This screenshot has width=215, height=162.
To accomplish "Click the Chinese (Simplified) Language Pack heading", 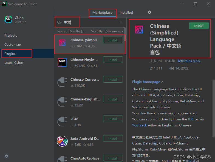I will (x=166, y=39).
